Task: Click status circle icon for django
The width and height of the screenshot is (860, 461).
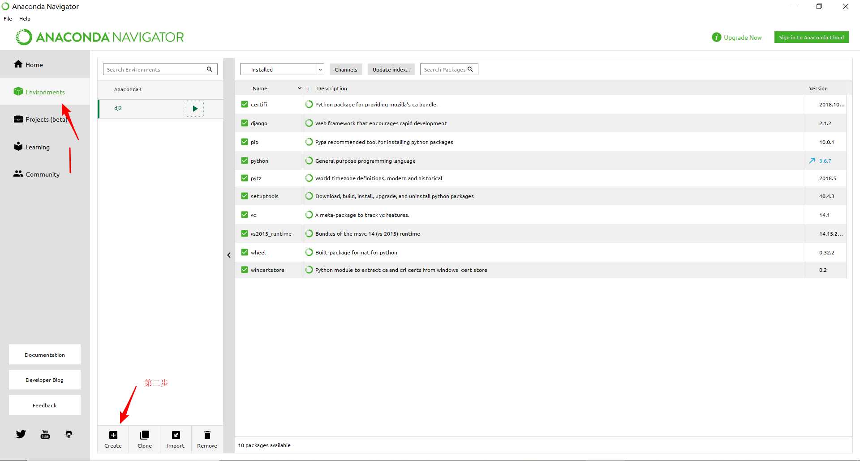Action: click(x=309, y=123)
